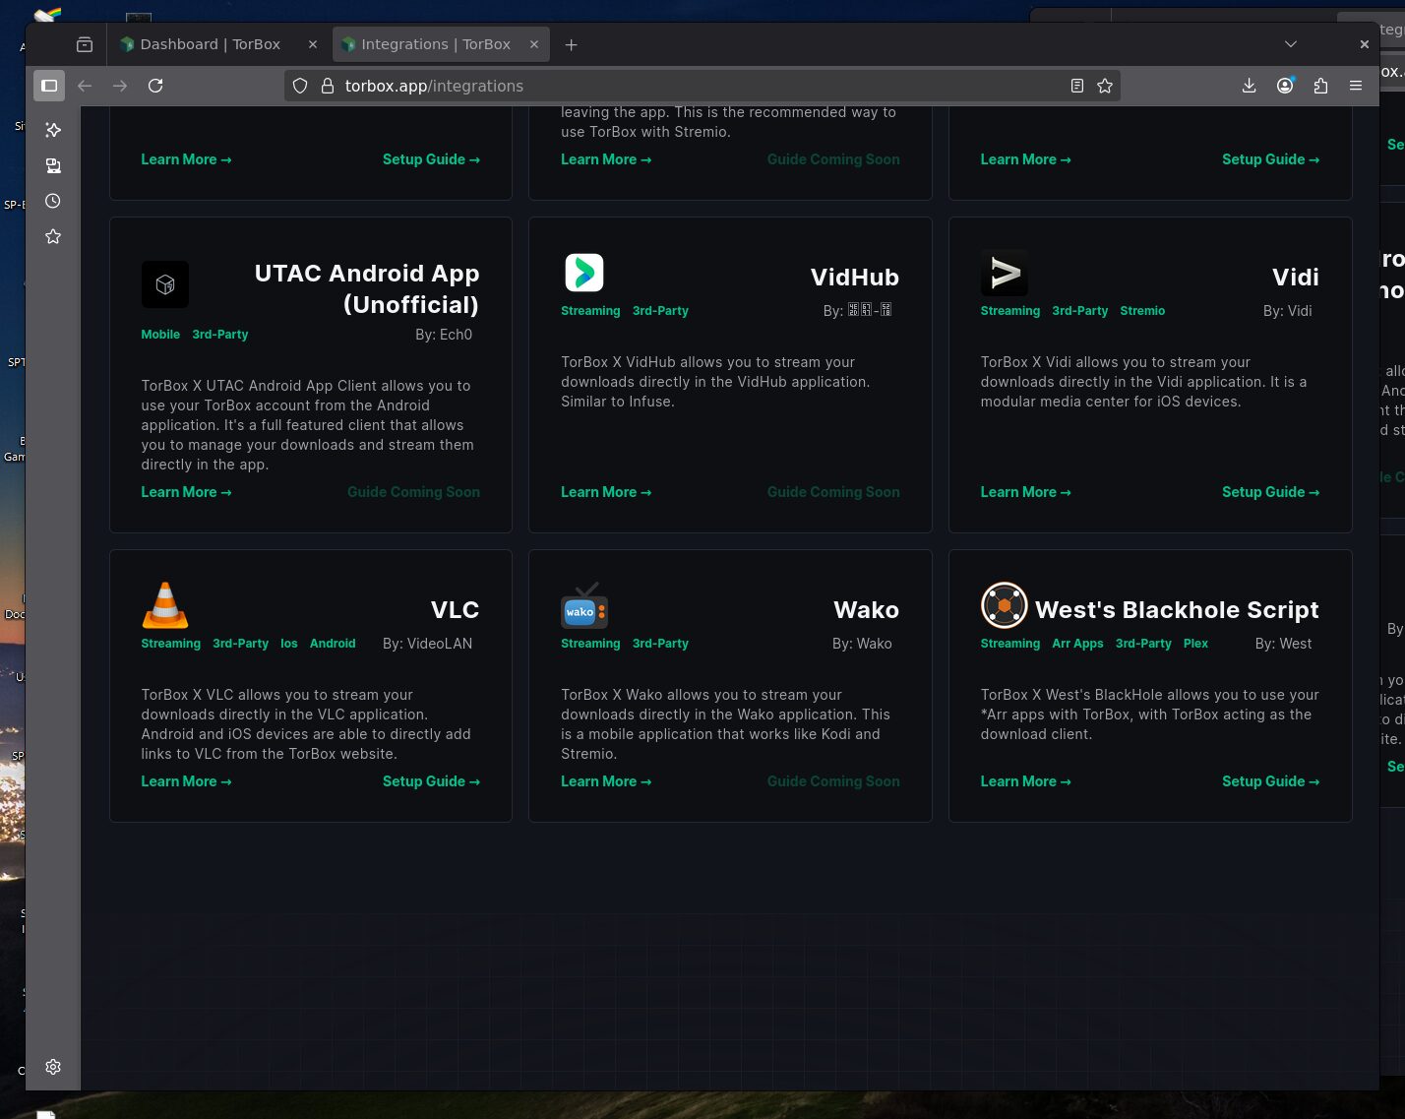Screen dimensions: 1405x1119
Task: Click the shield tracking protection icon
Action: coord(300,86)
